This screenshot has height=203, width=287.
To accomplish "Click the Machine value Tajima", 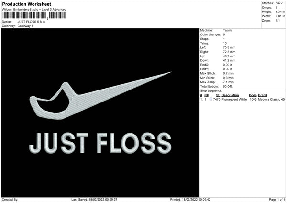I will [228, 30].
